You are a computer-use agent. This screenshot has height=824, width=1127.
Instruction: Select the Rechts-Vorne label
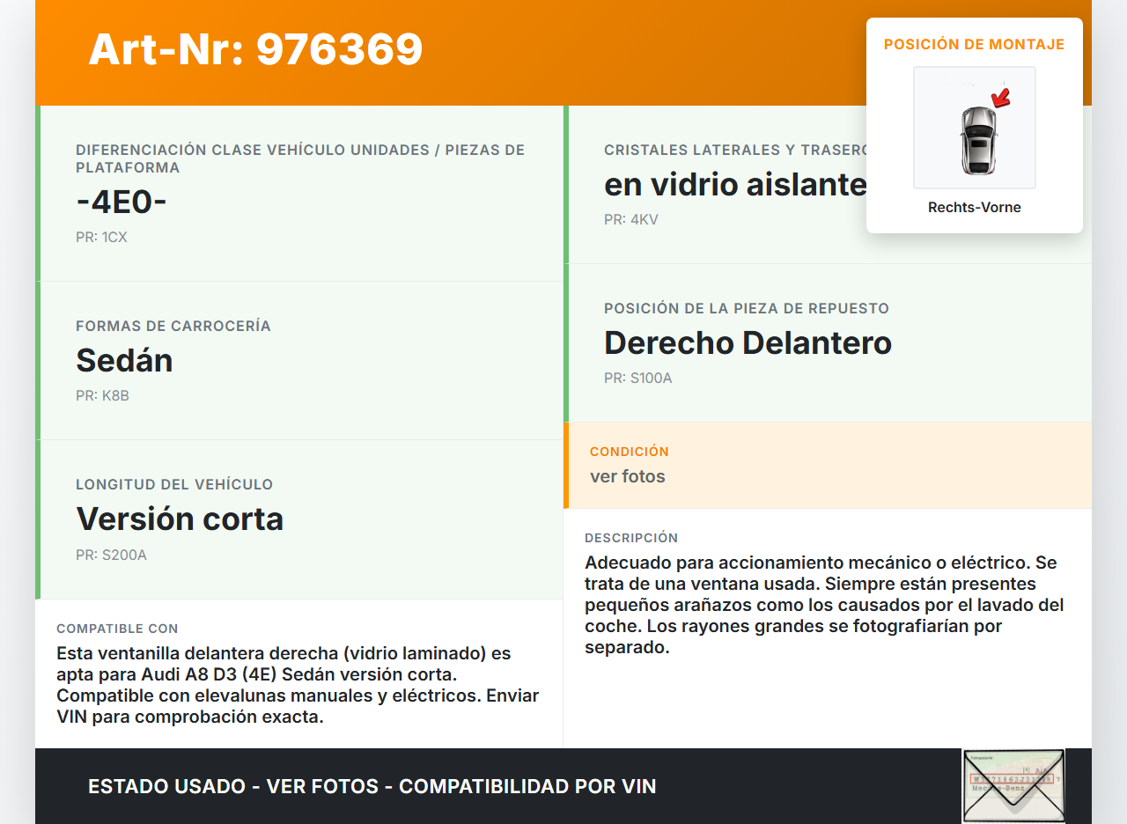coord(974,208)
